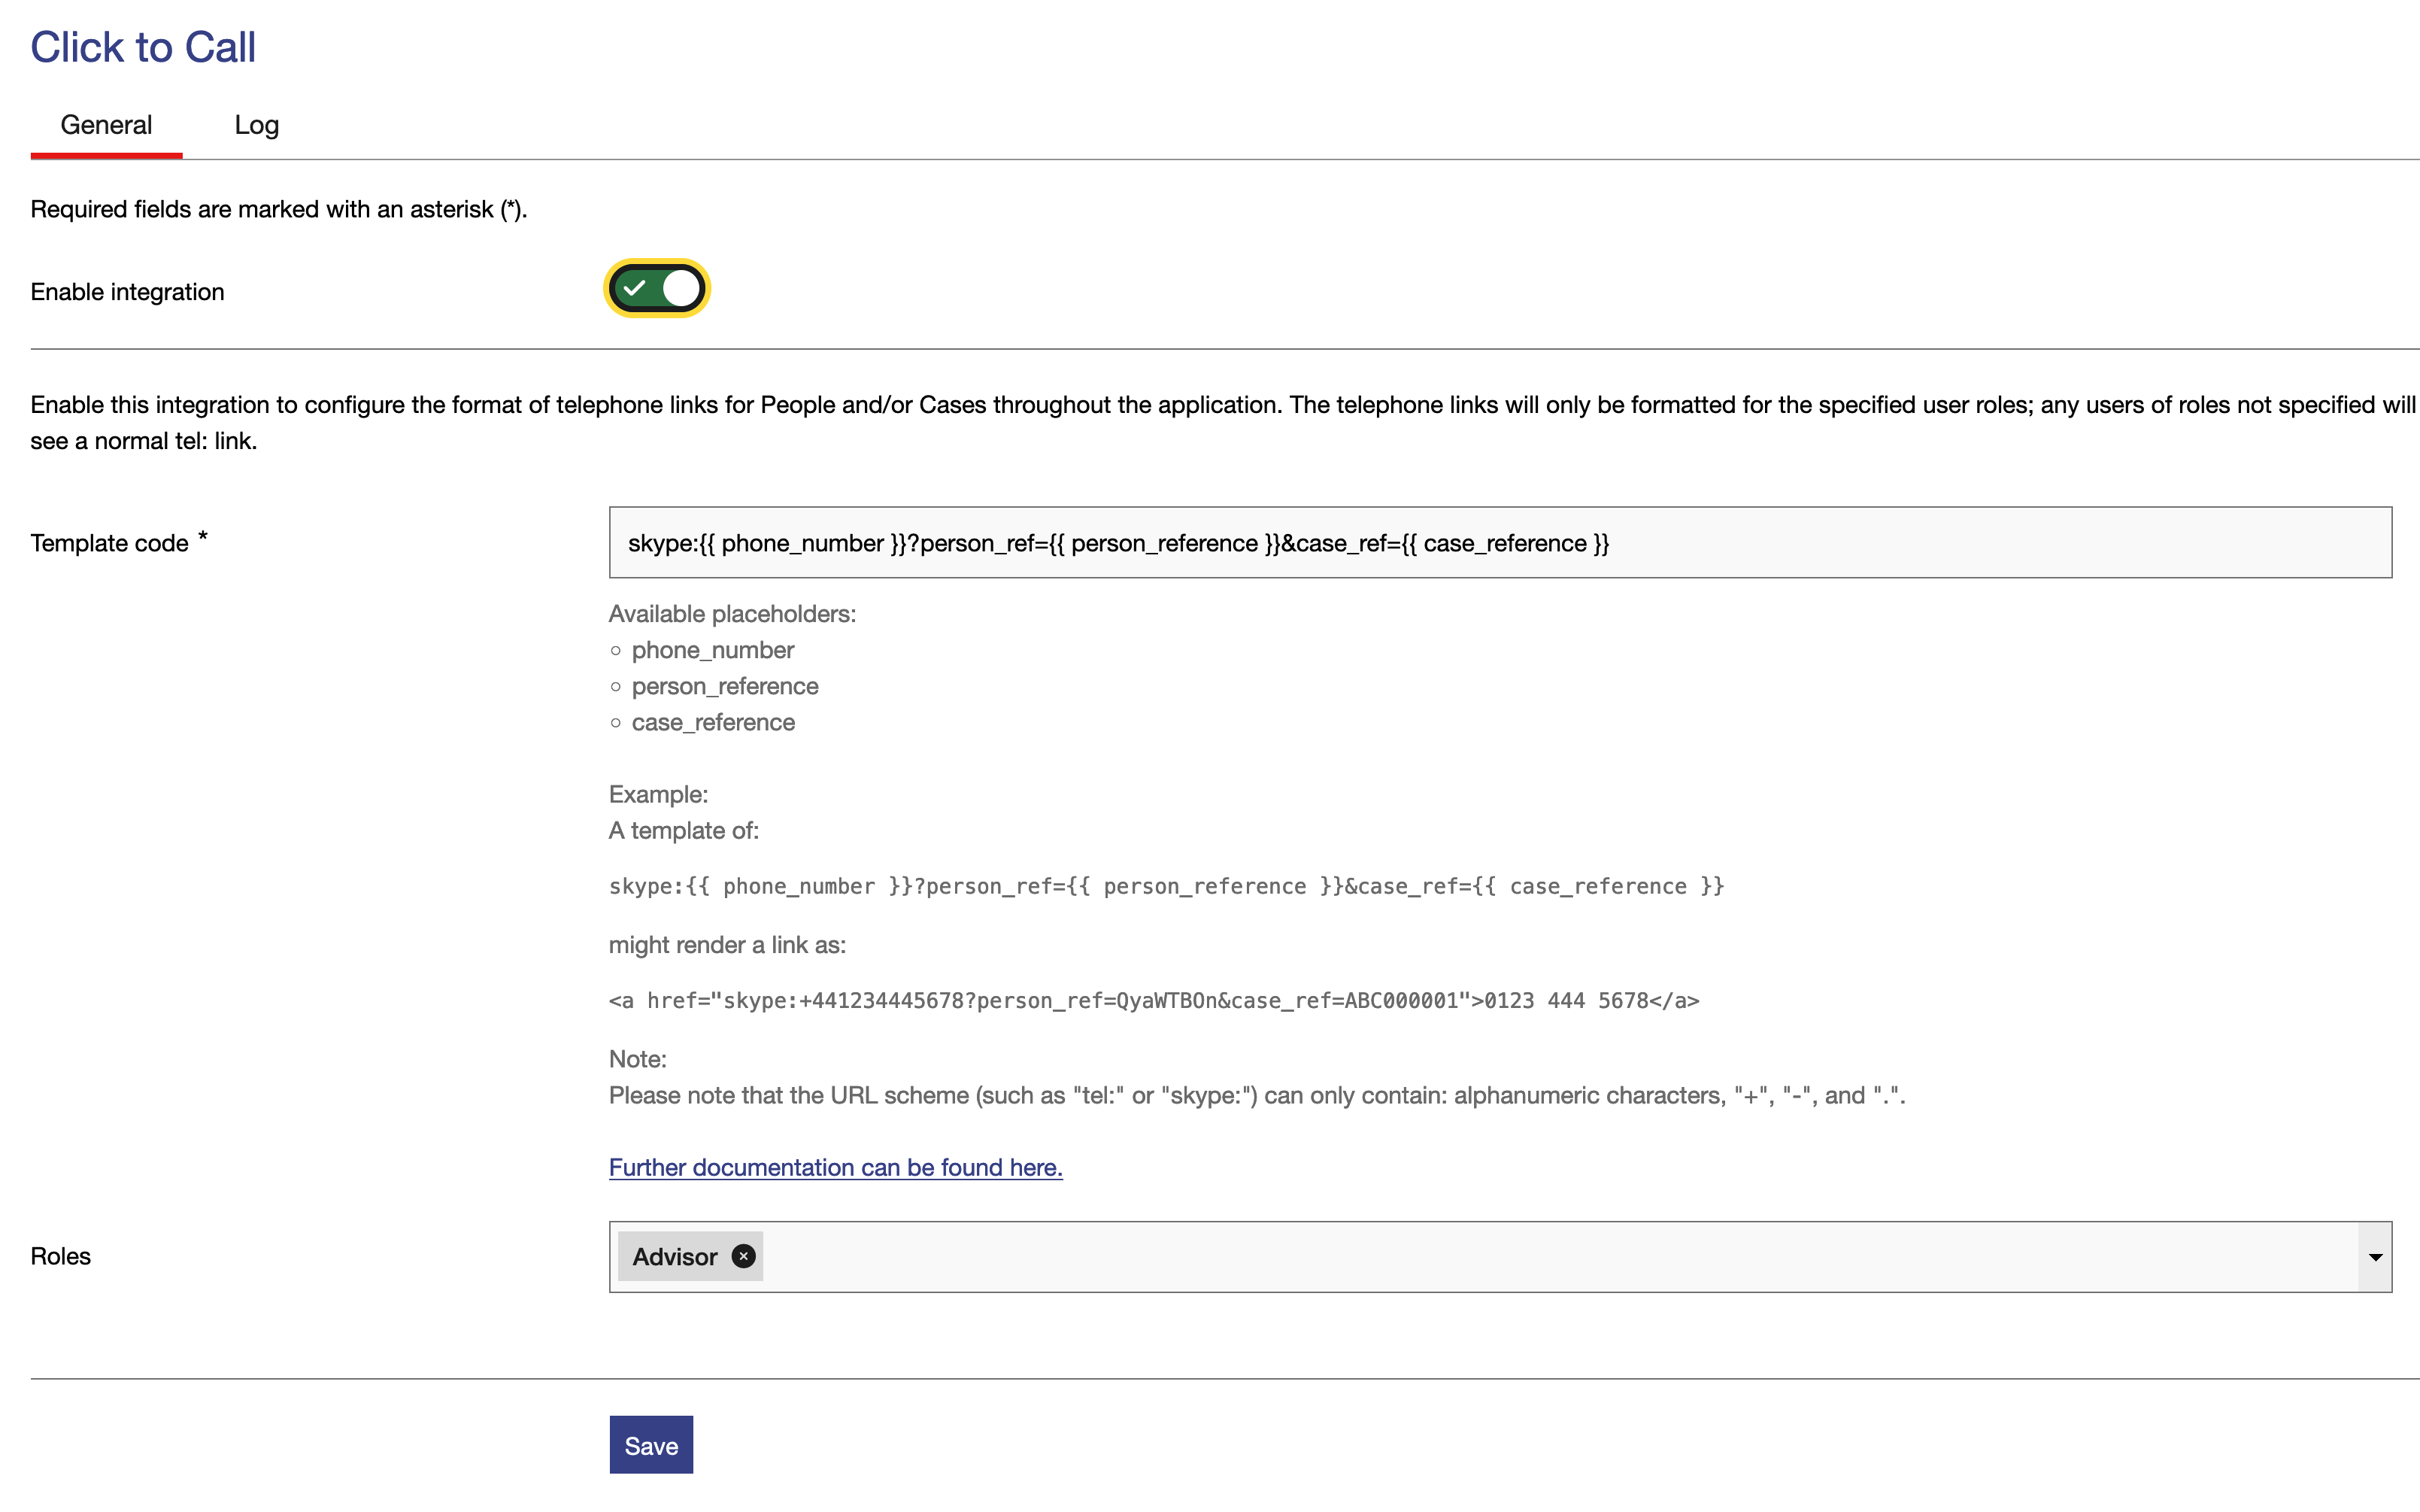Screen dimensions: 2420x1512
Task: Click the rendered href link example text
Action: (1154, 1000)
